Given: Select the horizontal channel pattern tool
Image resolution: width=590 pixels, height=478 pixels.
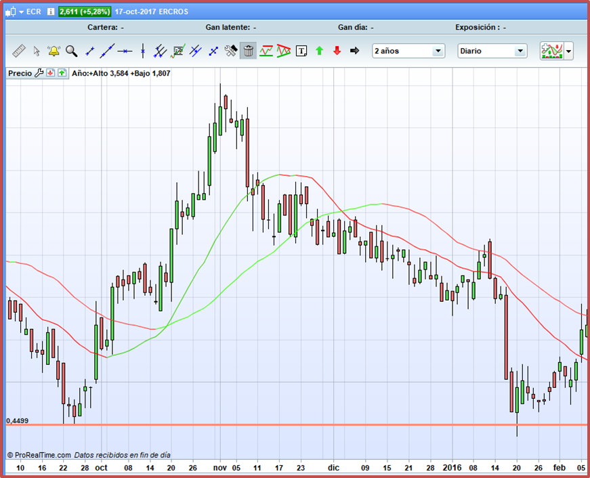Looking at the screenshot, I should pos(266,51).
